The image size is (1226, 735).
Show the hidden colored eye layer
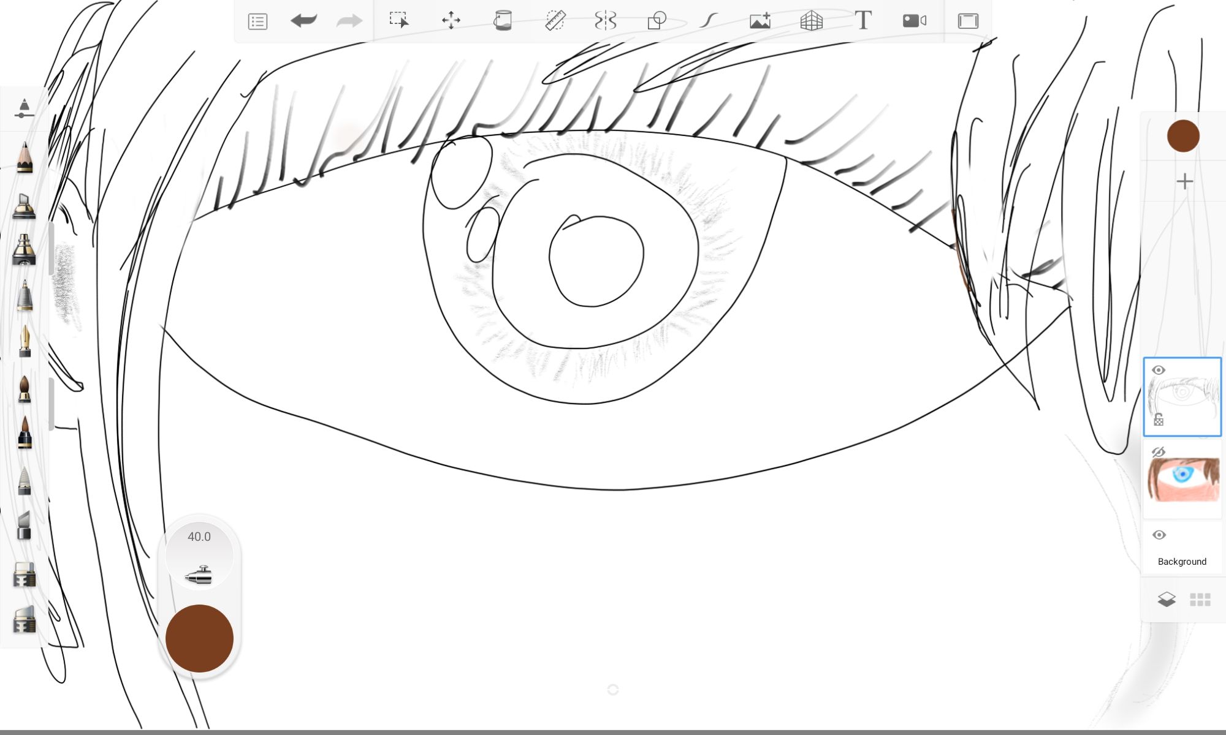point(1159,452)
